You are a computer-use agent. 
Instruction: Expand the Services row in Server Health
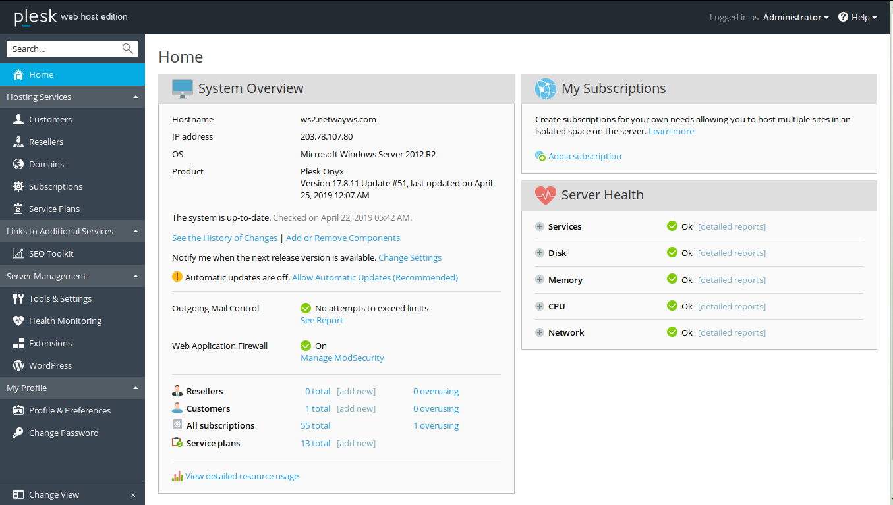540,226
